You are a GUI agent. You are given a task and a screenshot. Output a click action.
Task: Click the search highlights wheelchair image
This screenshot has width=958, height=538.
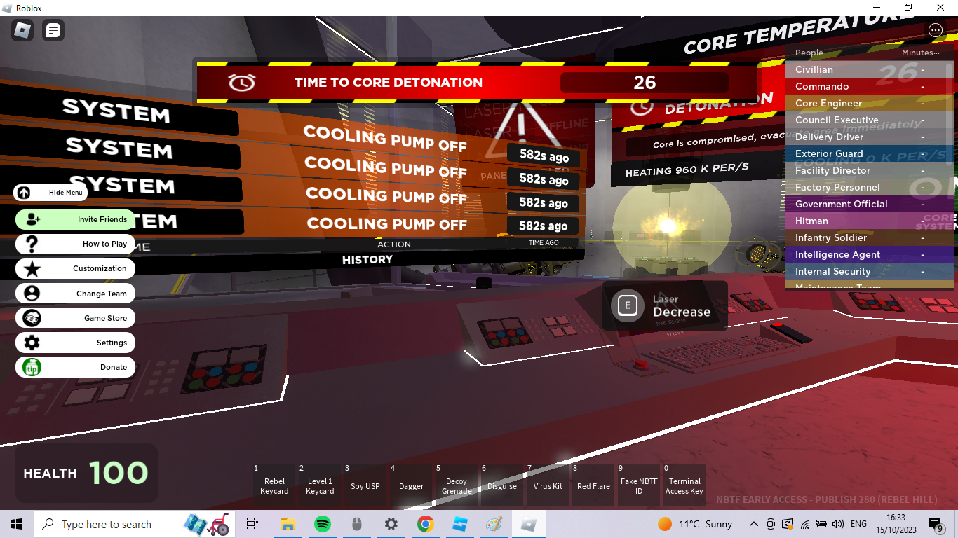208,524
